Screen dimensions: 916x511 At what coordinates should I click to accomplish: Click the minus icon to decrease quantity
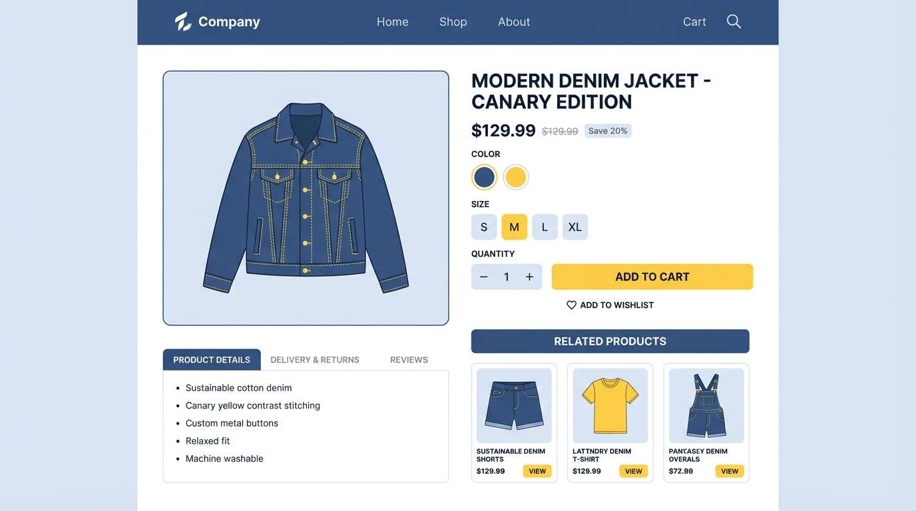point(484,276)
